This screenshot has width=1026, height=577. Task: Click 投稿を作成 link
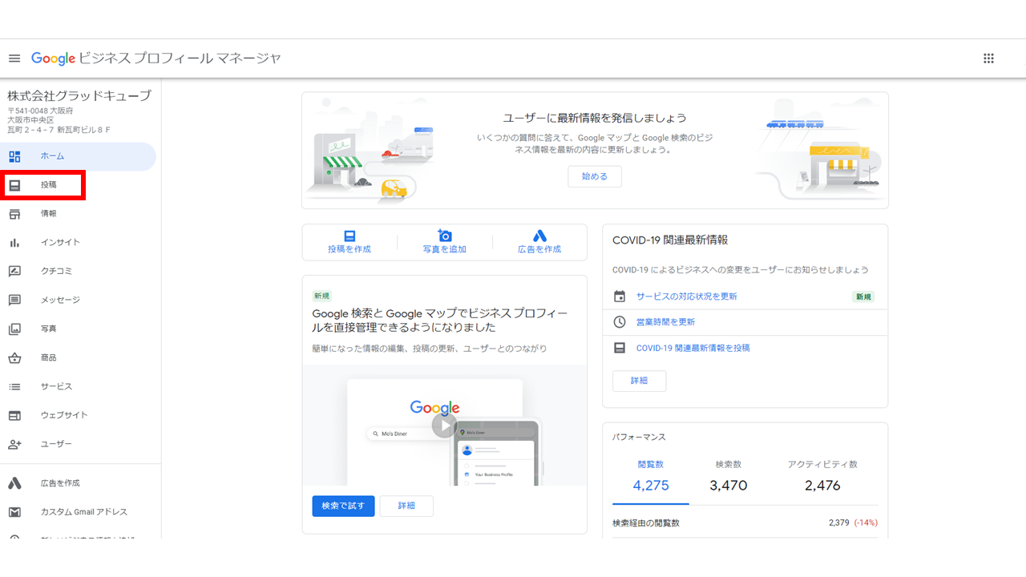point(349,249)
